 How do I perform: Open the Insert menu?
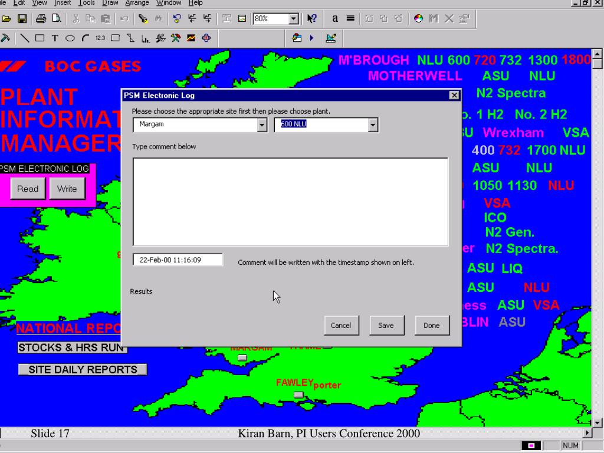[63, 3]
